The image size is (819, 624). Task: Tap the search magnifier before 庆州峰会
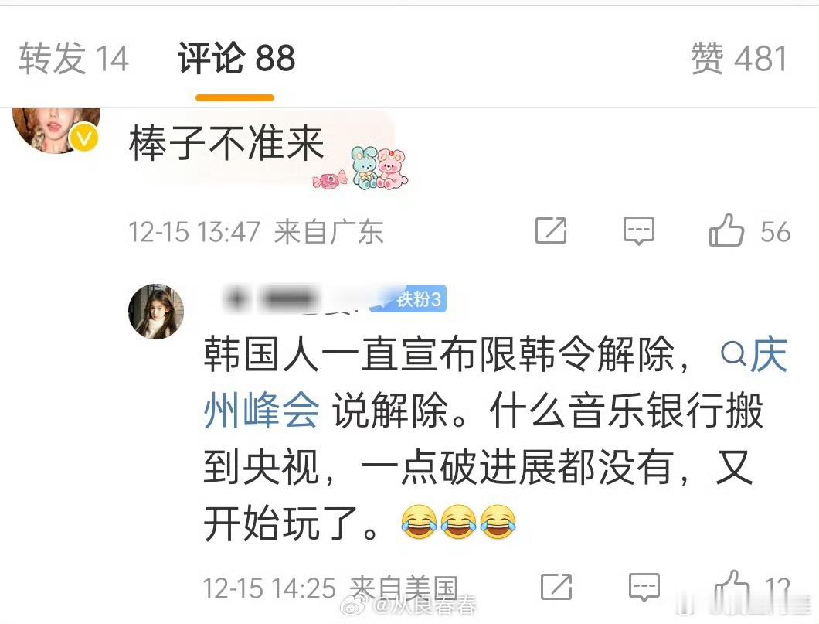point(733,355)
